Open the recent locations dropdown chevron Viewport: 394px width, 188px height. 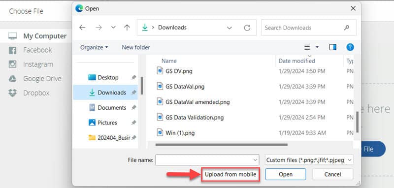click(113, 28)
